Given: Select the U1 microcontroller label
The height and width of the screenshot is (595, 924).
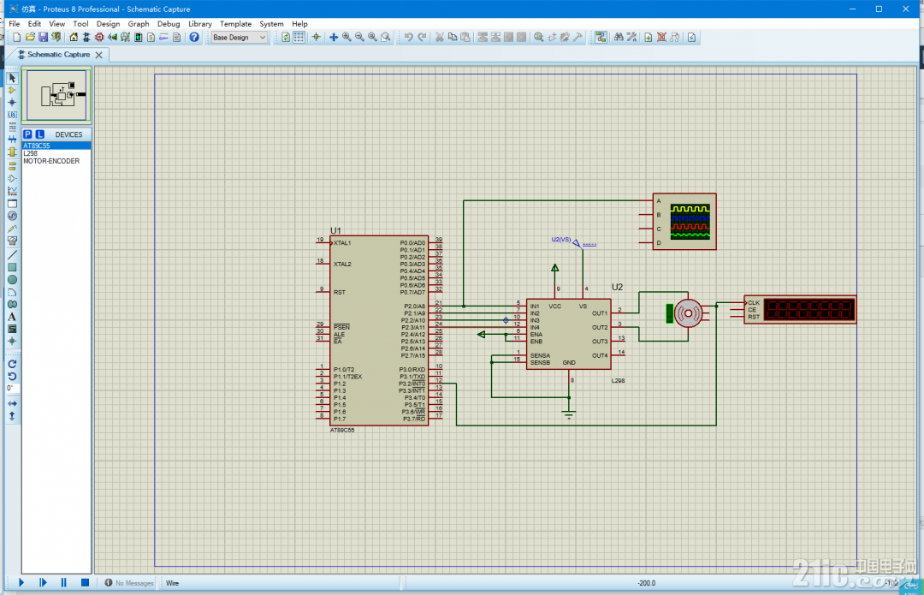Looking at the screenshot, I should click(335, 230).
